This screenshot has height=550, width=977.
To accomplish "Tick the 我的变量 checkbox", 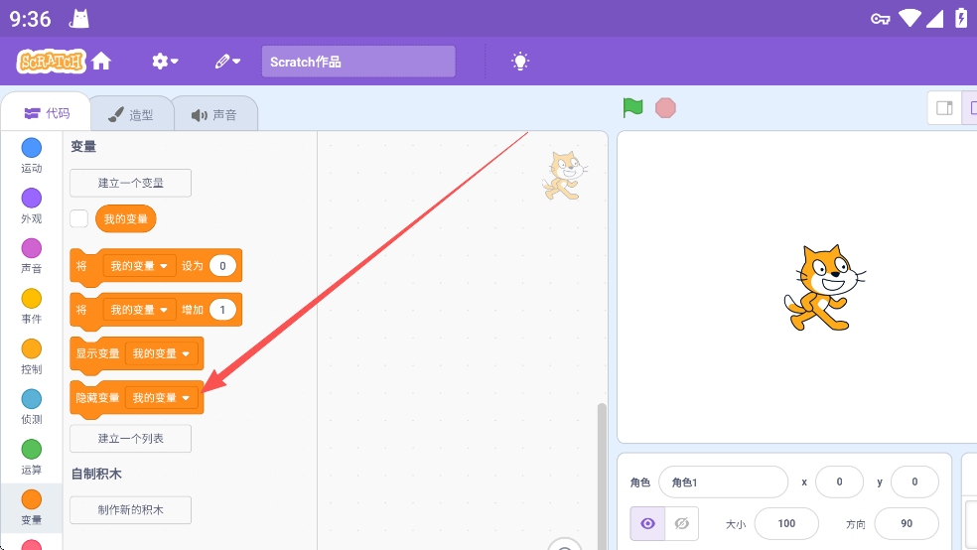I will [79, 218].
